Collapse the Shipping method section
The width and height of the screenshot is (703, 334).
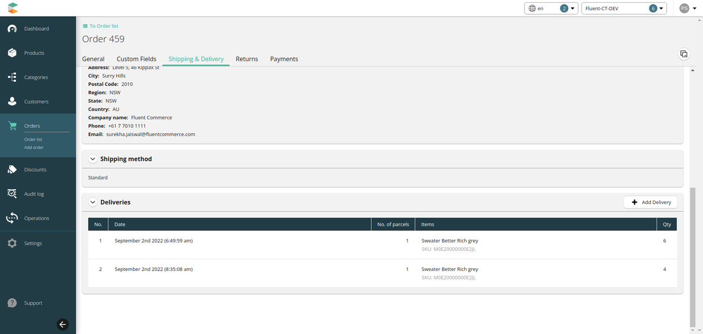[x=93, y=159]
